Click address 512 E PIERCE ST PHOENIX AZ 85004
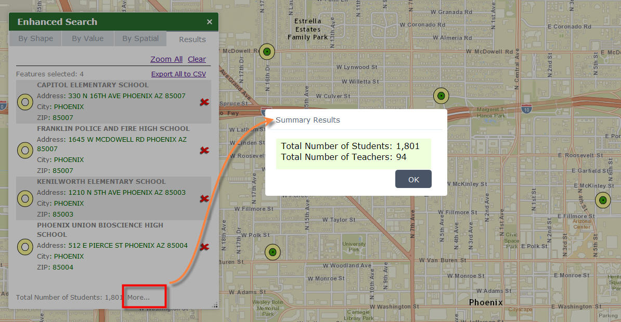Viewport: 621px width, 322px height. (x=128, y=245)
